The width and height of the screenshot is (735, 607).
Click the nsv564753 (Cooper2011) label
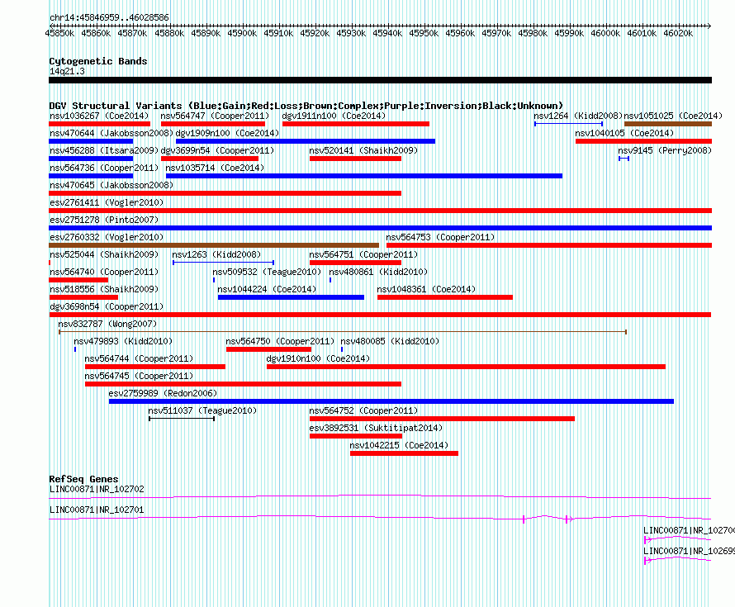click(x=440, y=237)
